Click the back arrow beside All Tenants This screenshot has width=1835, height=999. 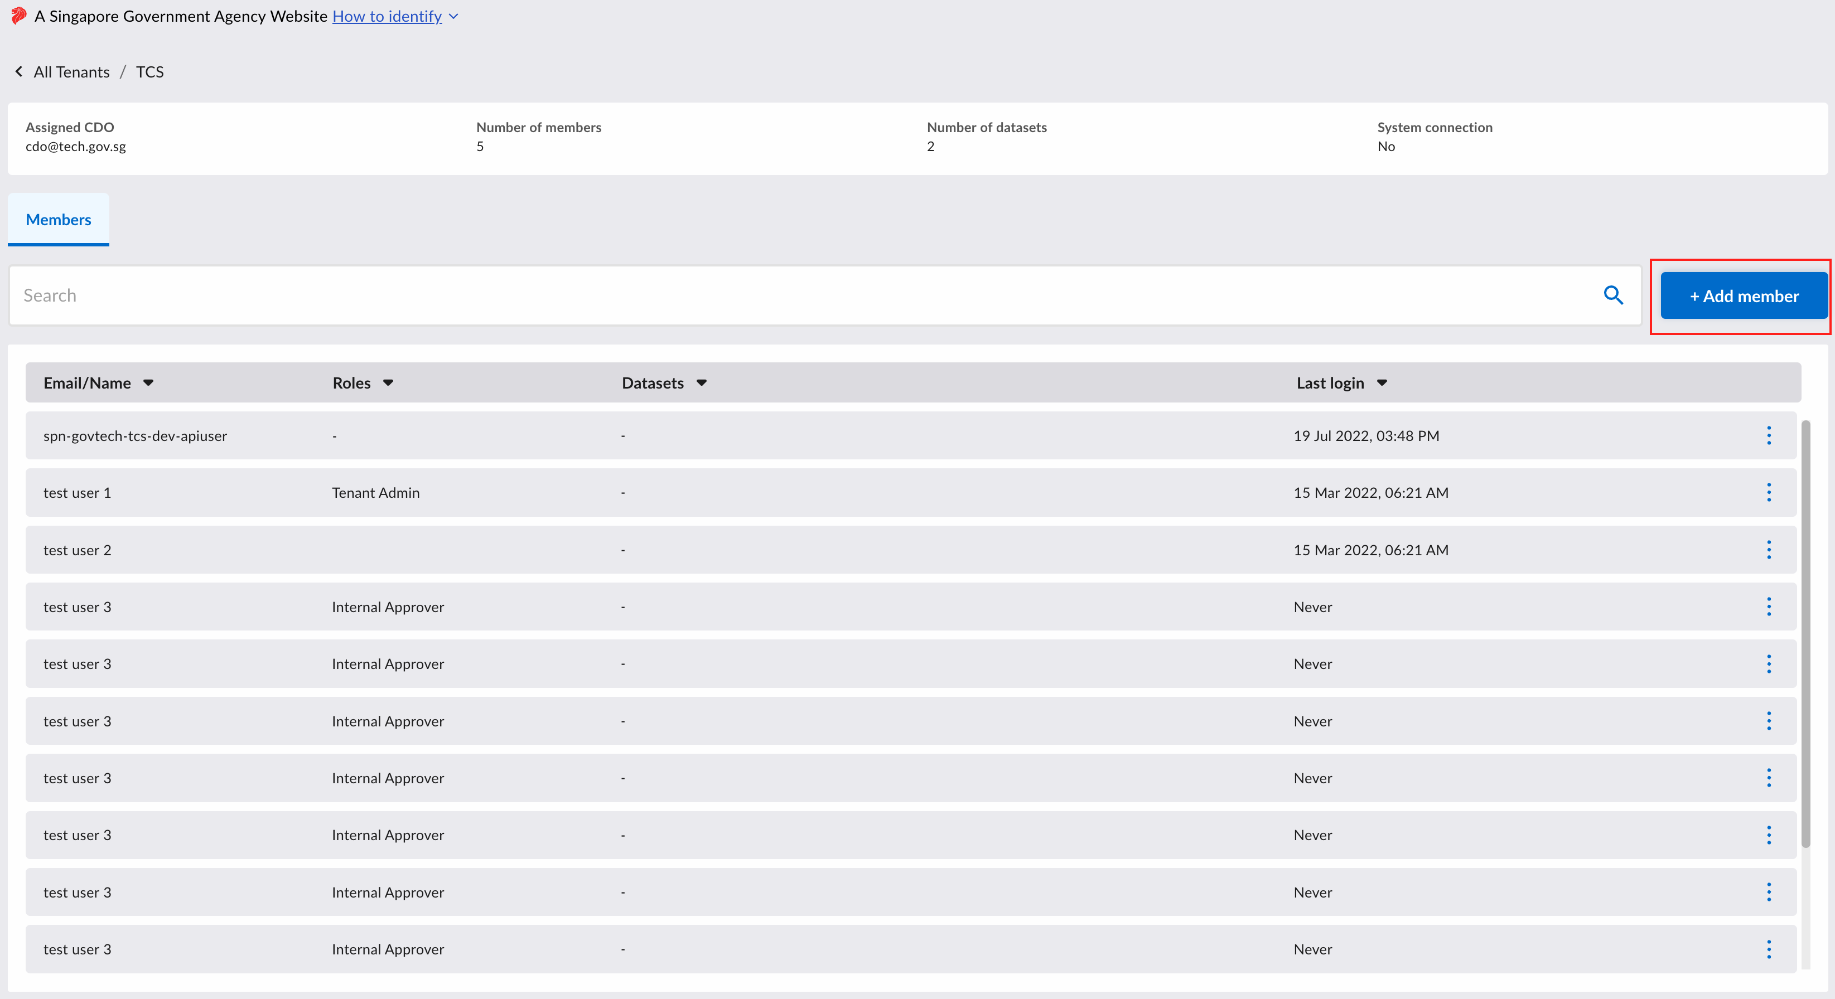(x=18, y=72)
